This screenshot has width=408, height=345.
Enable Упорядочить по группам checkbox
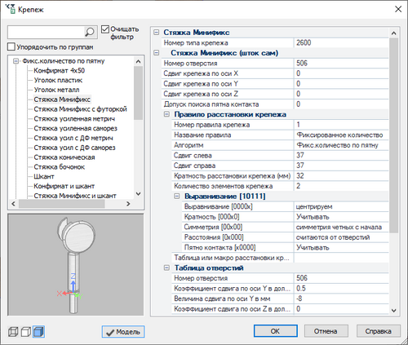click(11, 46)
